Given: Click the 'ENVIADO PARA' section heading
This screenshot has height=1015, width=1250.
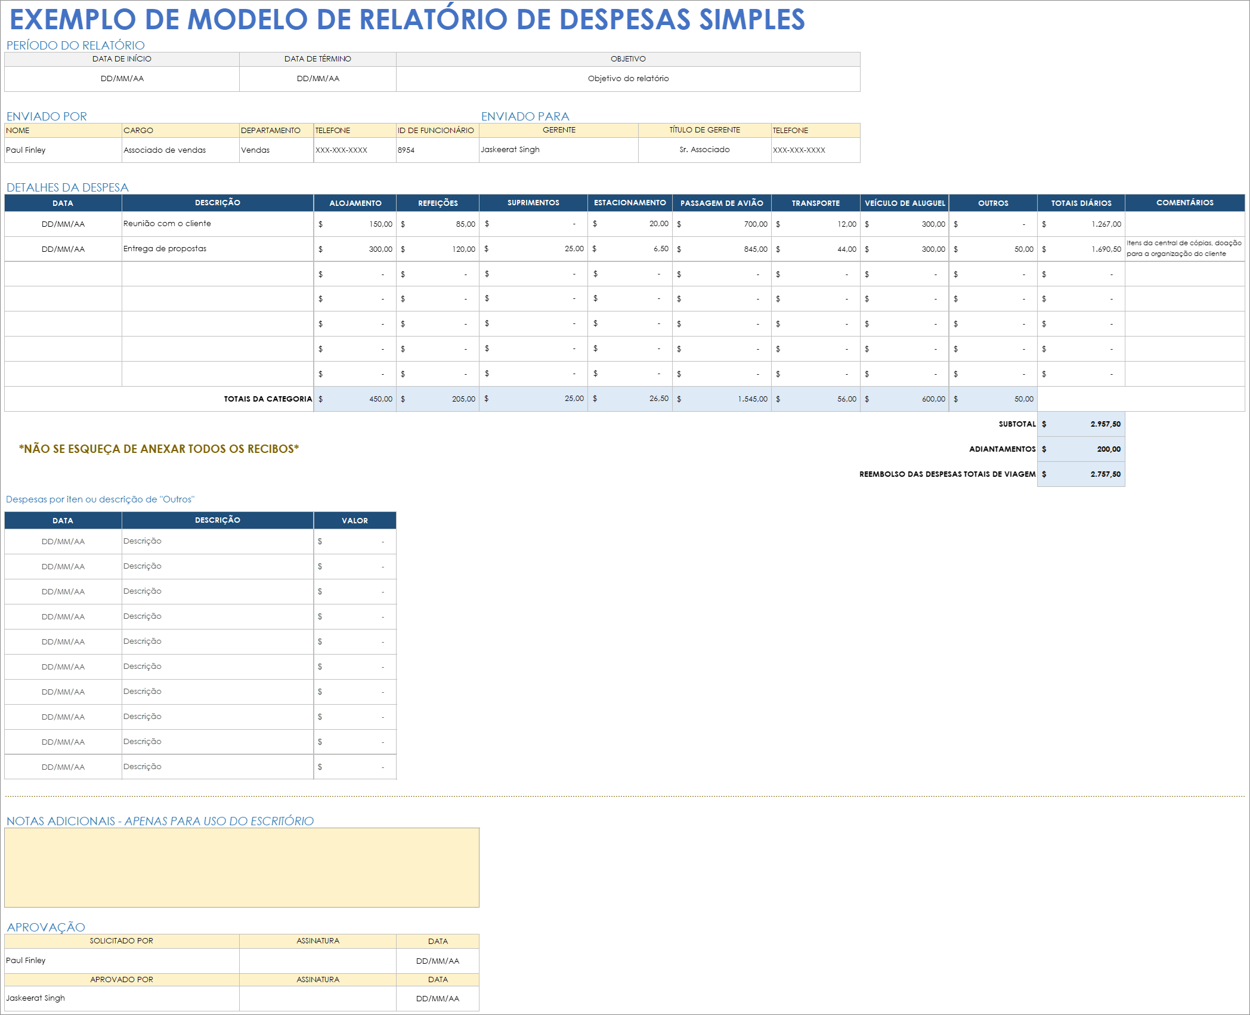Looking at the screenshot, I should click(x=525, y=116).
